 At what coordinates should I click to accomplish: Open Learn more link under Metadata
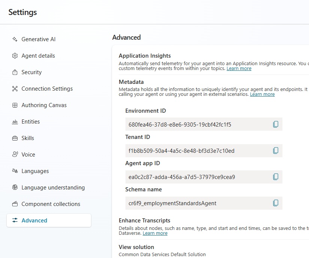coord(262,94)
